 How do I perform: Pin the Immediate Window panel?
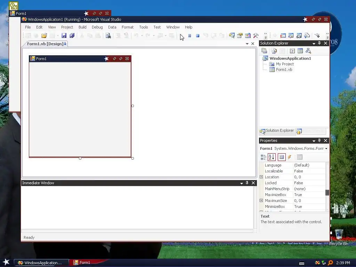coord(247,183)
